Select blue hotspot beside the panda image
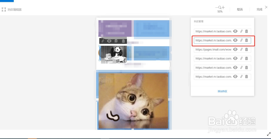271x139 pixels. coord(151,53)
